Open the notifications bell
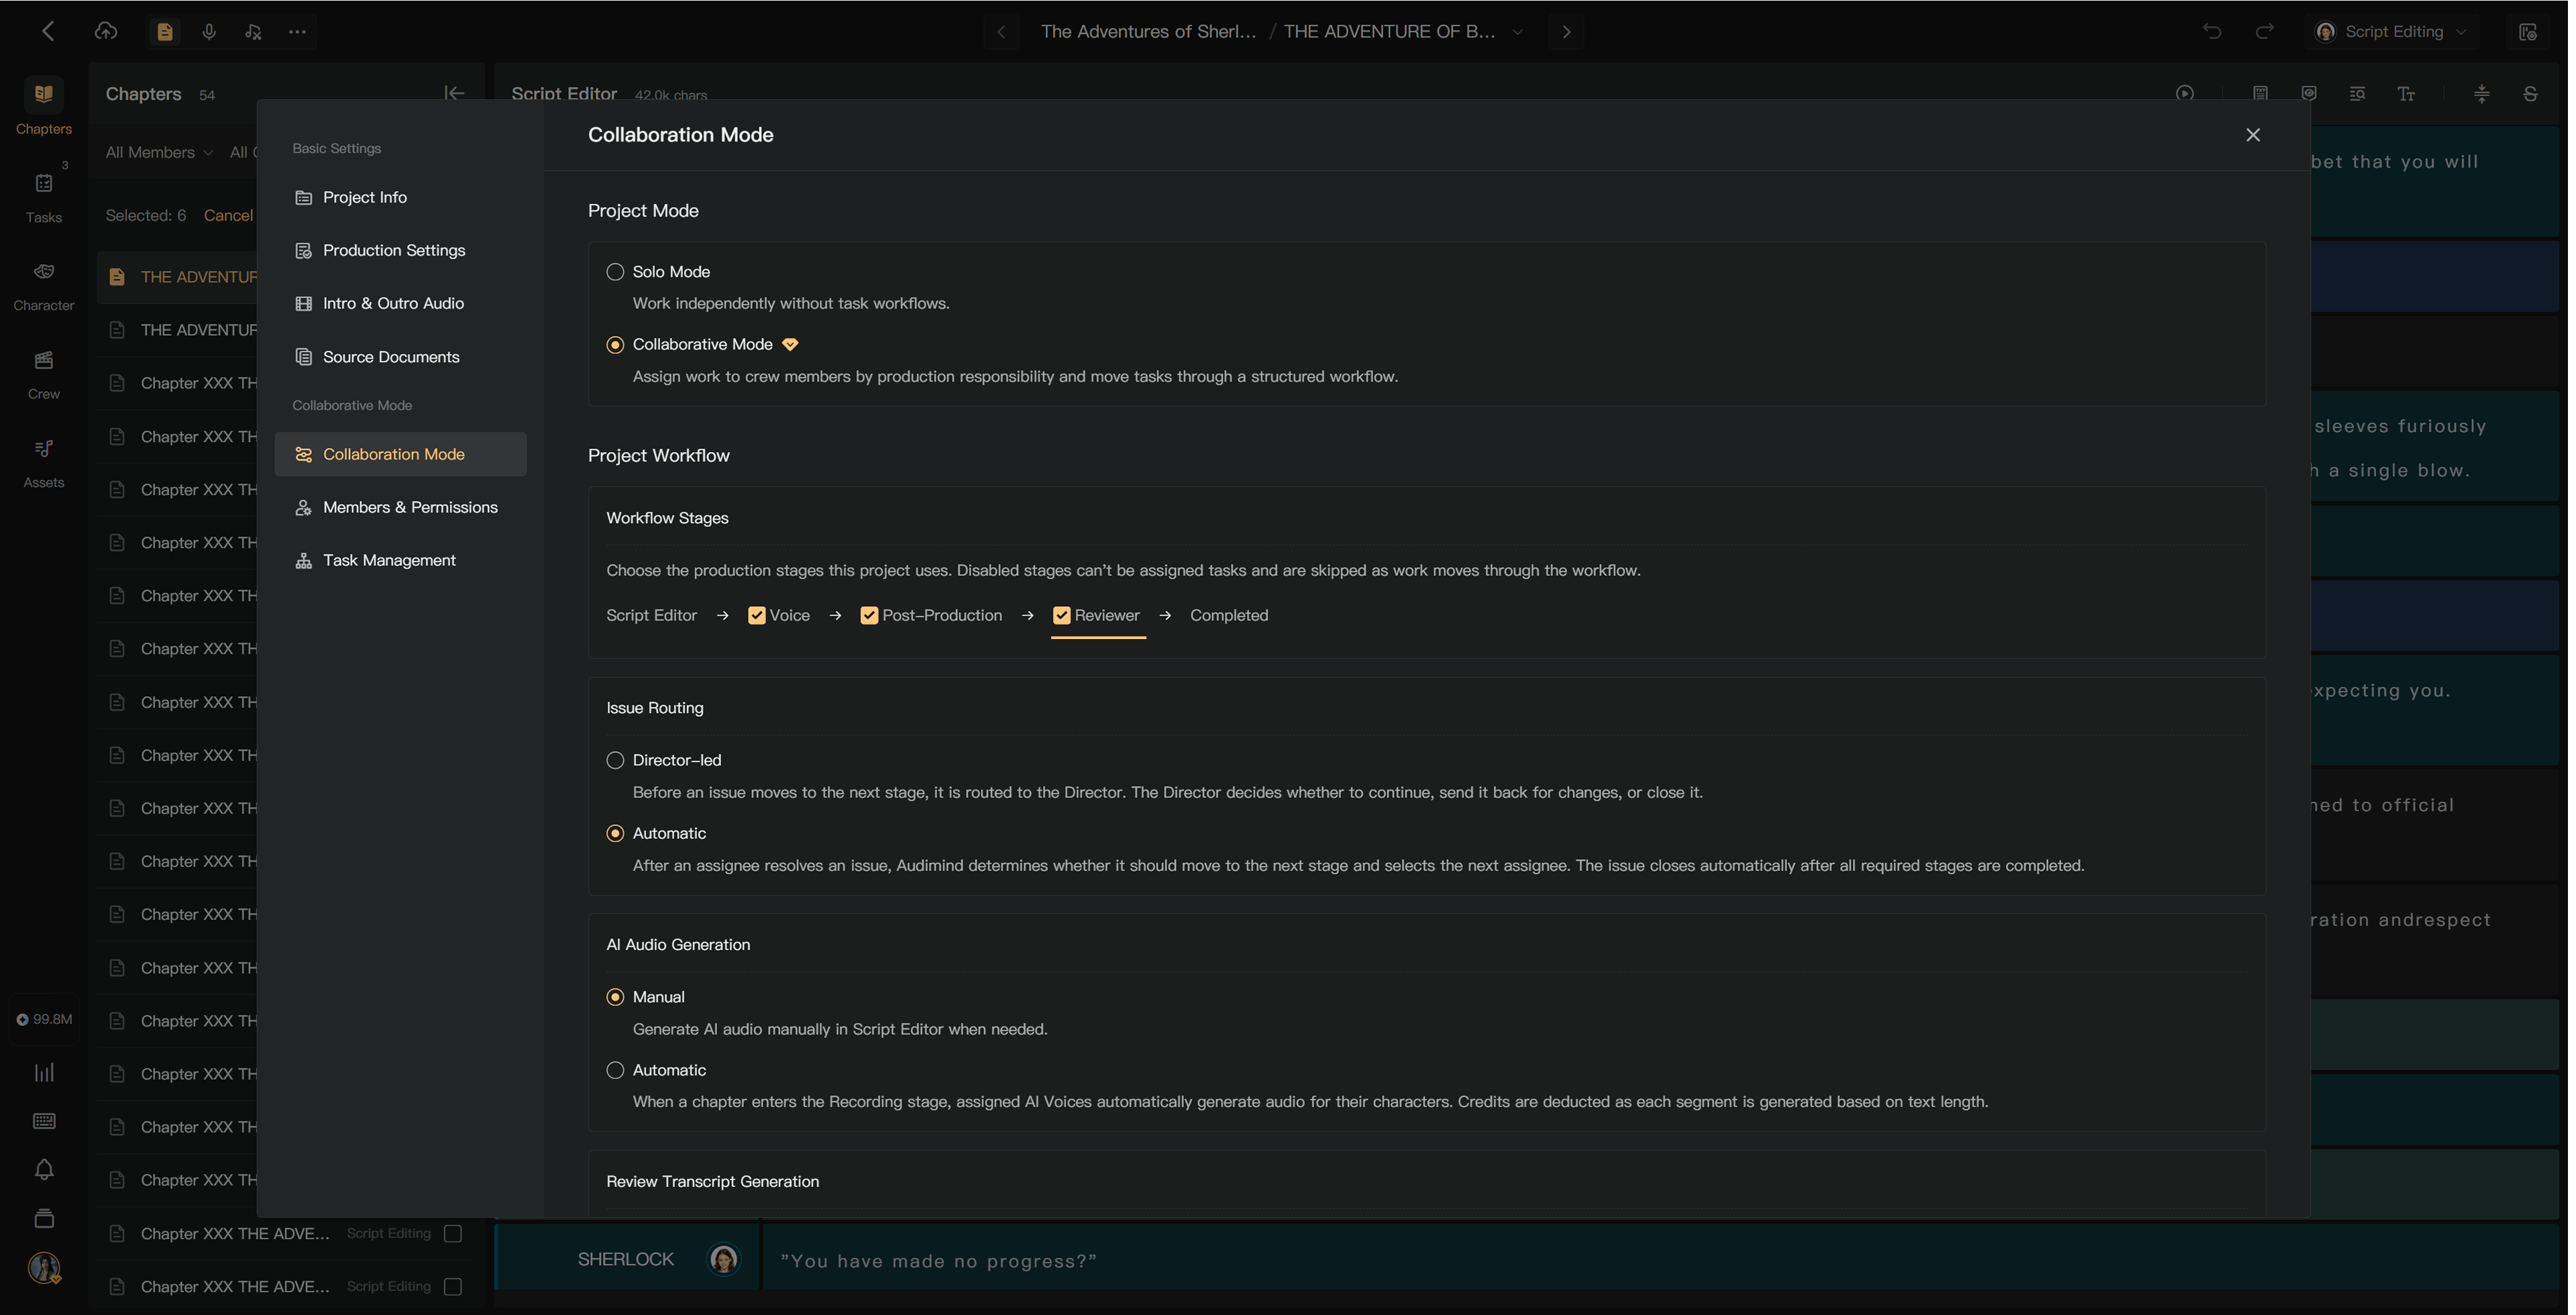 (44, 1170)
